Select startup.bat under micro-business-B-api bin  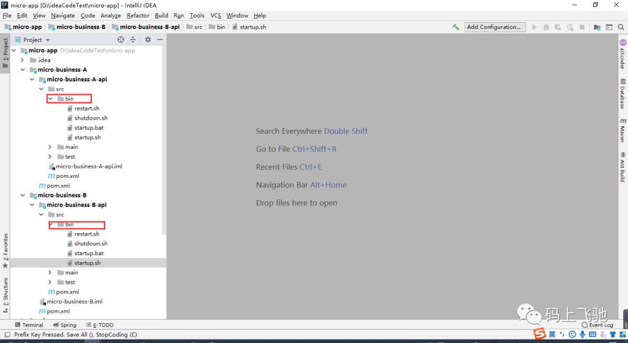coord(89,253)
